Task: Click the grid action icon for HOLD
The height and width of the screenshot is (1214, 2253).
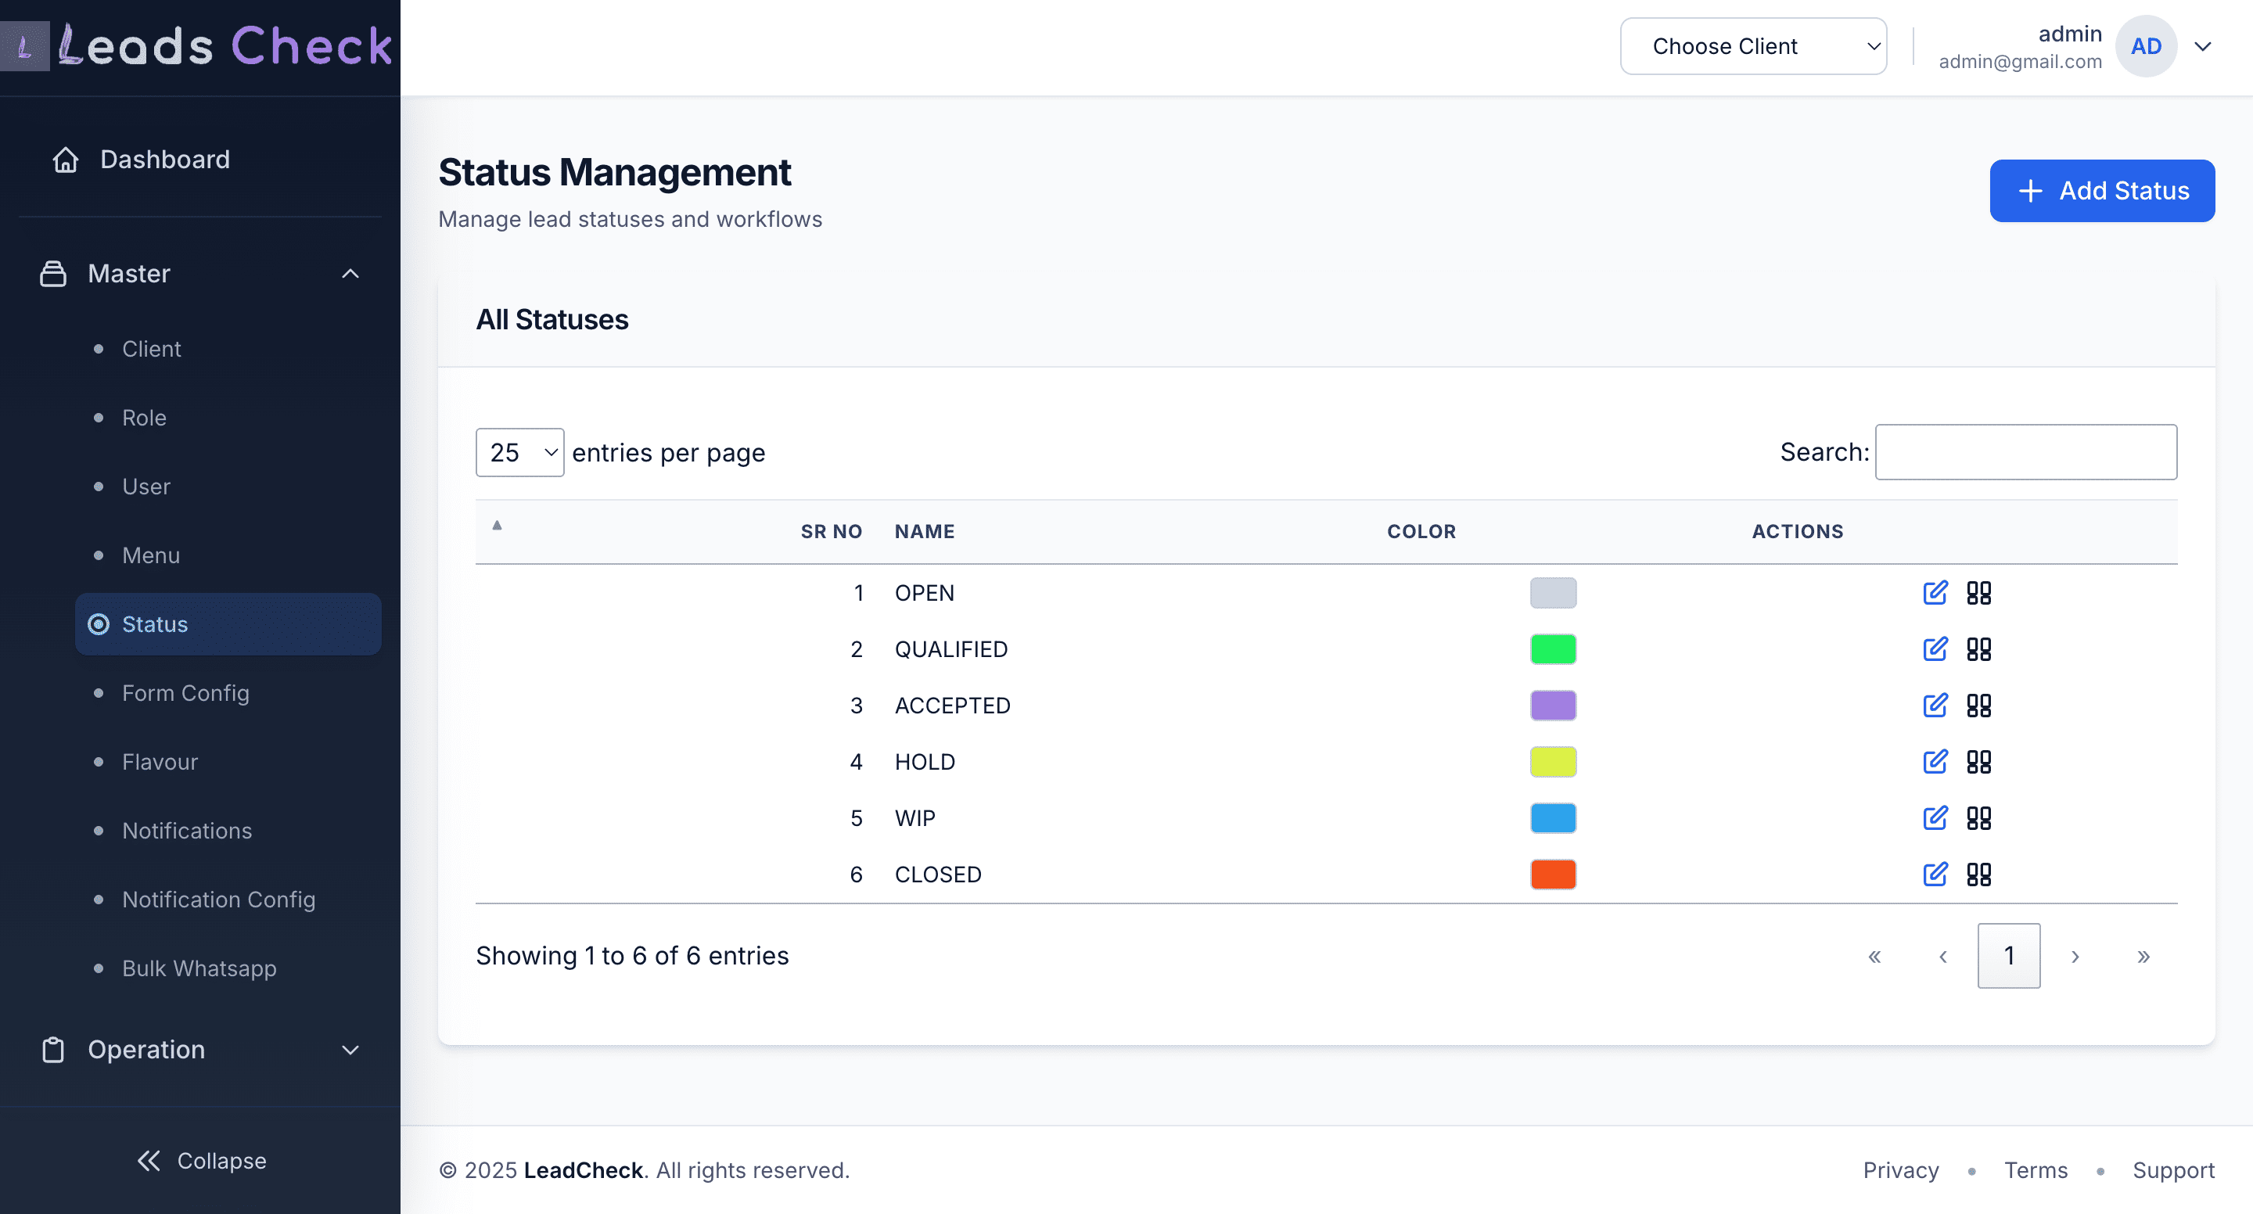Action: coord(1980,762)
